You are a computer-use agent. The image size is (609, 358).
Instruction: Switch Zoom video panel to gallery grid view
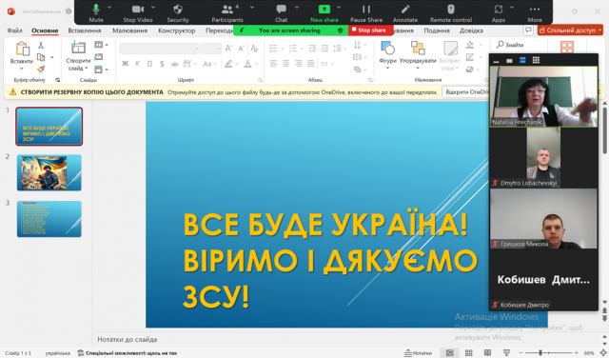tap(536, 60)
